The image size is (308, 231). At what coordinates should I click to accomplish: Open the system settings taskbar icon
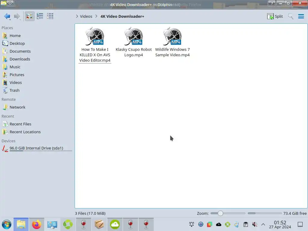[52, 224]
